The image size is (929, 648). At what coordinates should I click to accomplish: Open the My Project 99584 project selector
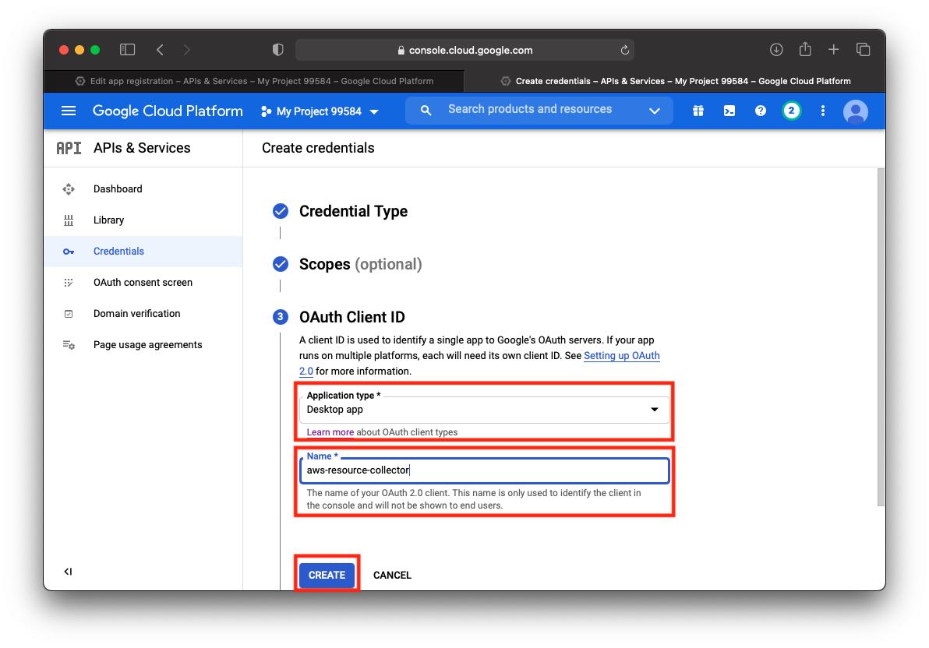[x=320, y=111]
